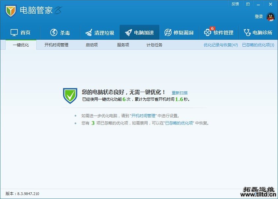This screenshot has height=199, width=278.
Task: Click the 电脑诊所 stethoscope icon
Action: [x=247, y=32]
